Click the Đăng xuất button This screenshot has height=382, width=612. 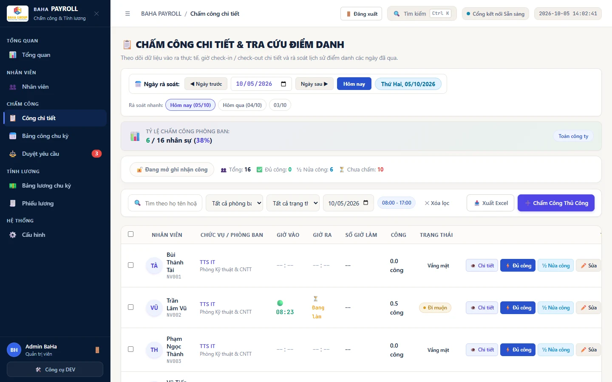click(x=362, y=14)
